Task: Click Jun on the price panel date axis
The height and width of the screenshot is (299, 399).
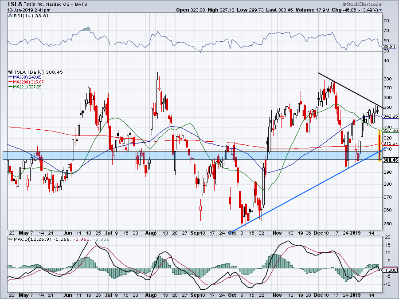Action: (x=67, y=233)
